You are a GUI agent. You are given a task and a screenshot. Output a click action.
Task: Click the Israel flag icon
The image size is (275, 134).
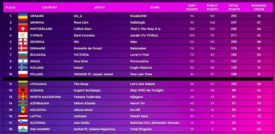click(x=23, y=61)
